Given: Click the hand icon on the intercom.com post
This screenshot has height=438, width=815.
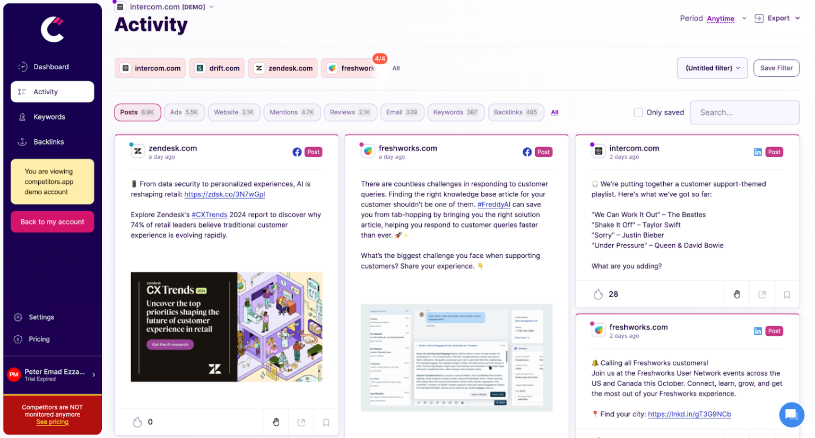Looking at the screenshot, I should pos(736,294).
